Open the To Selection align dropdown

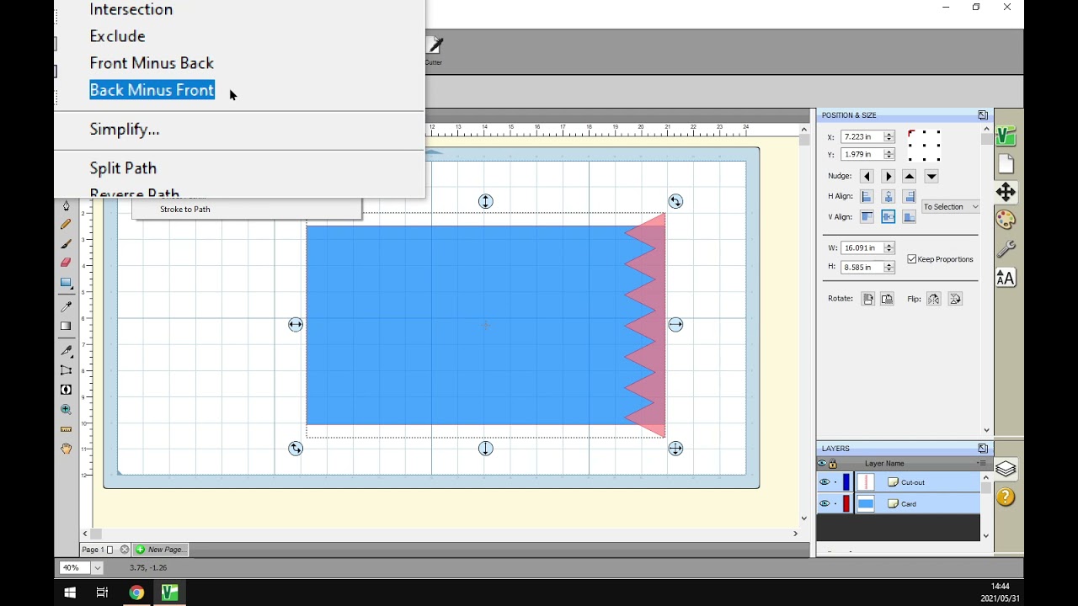pyautogui.click(x=951, y=207)
